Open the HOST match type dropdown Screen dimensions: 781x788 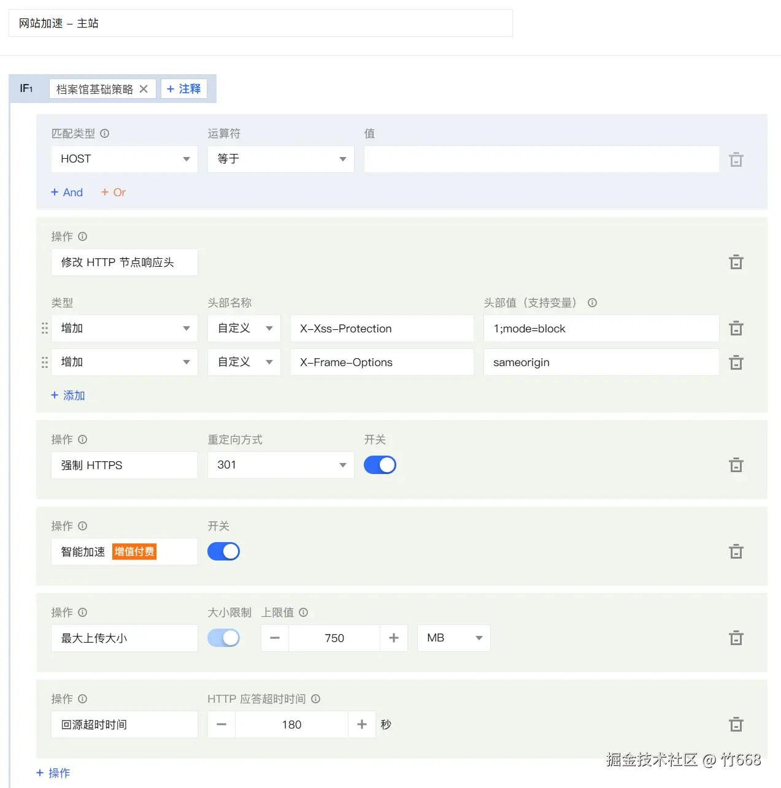(125, 159)
